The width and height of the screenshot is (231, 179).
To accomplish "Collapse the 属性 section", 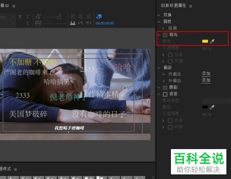I will tap(159, 22).
